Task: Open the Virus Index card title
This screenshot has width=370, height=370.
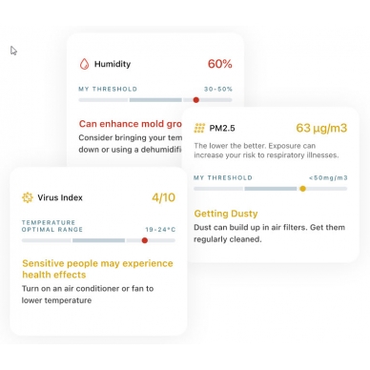Action: [60, 197]
